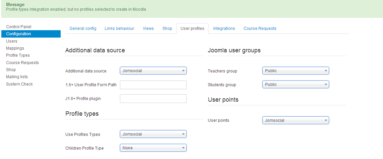Expand the User points dropdown
The width and height of the screenshot is (383, 159).
(295, 120)
